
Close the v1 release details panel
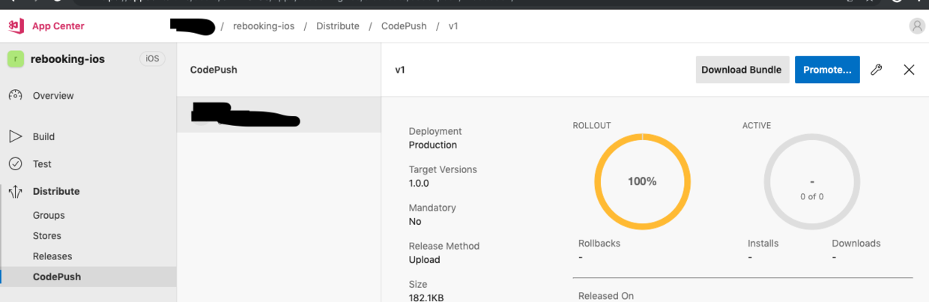click(x=909, y=70)
